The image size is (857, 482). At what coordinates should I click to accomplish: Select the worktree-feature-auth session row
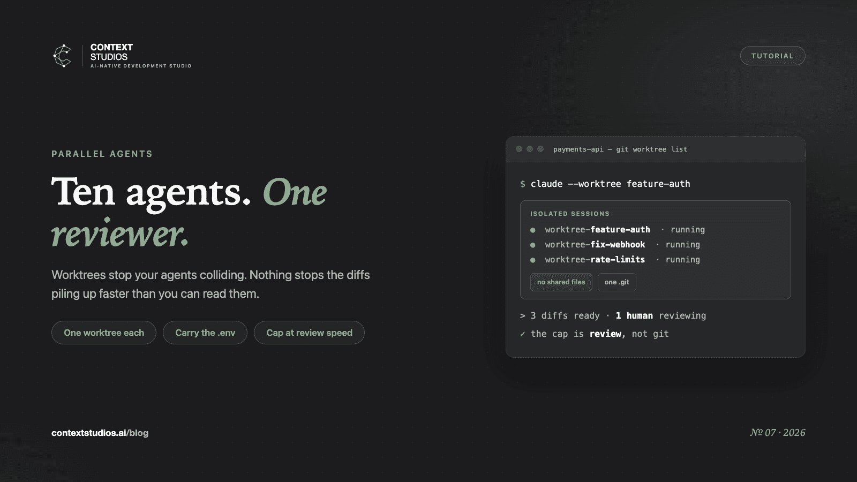point(618,230)
